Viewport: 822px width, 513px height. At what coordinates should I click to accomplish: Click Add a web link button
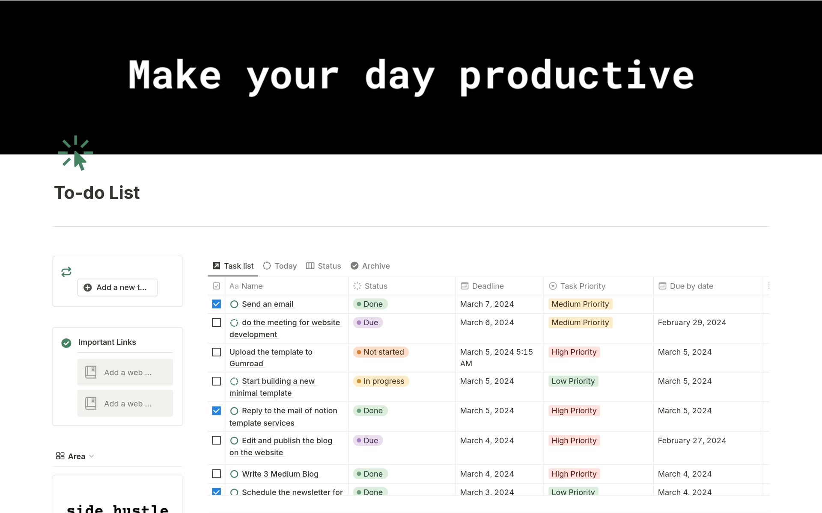(125, 372)
